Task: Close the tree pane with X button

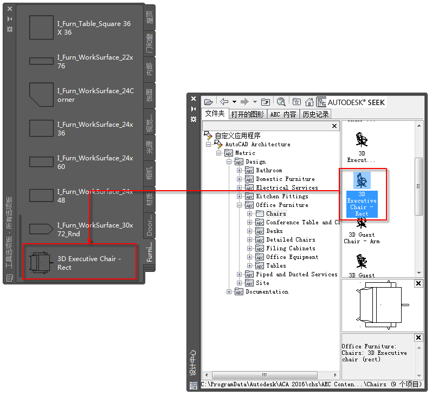Action: pyautogui.click(x=334, y=126)
